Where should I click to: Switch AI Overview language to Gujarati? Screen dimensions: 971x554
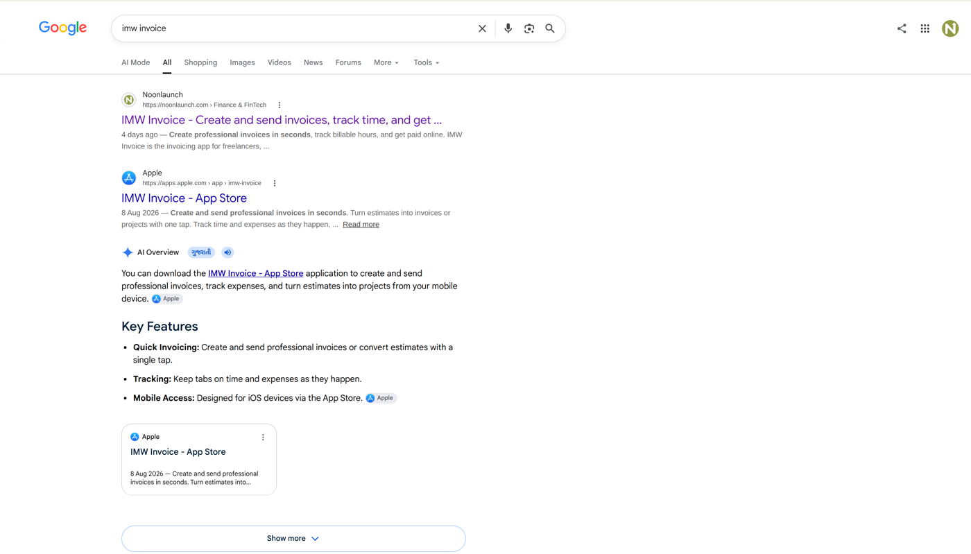coord(201,252)
